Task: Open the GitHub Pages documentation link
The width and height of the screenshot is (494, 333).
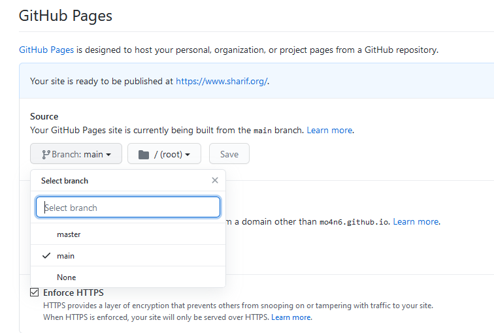Action: [46, 50]
